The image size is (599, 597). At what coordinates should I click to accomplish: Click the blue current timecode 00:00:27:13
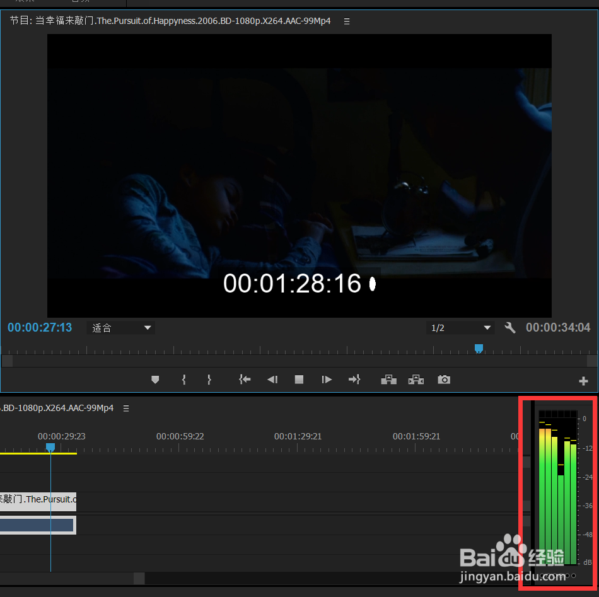[40, 327]
